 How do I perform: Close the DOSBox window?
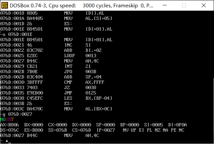204,5
